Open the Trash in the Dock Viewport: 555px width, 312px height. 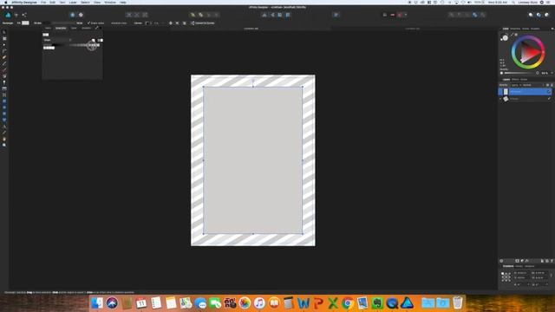click(x=458, y=303)
